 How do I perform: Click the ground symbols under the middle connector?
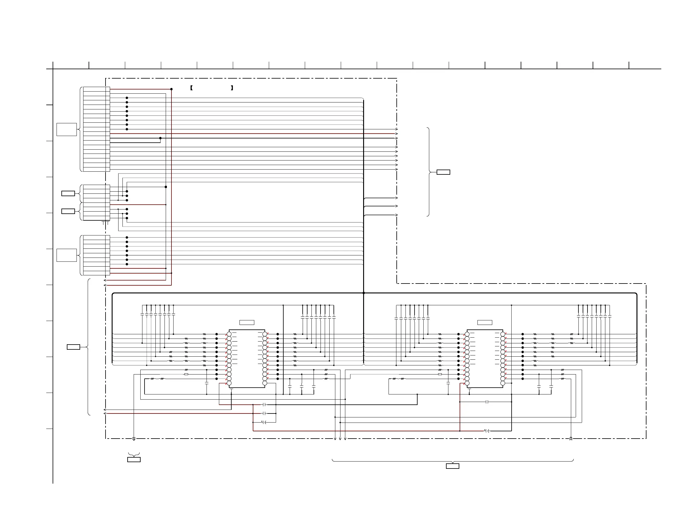(x=105, y=223)
